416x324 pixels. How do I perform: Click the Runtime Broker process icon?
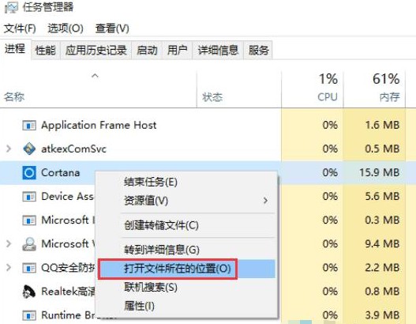click(29, 315)
